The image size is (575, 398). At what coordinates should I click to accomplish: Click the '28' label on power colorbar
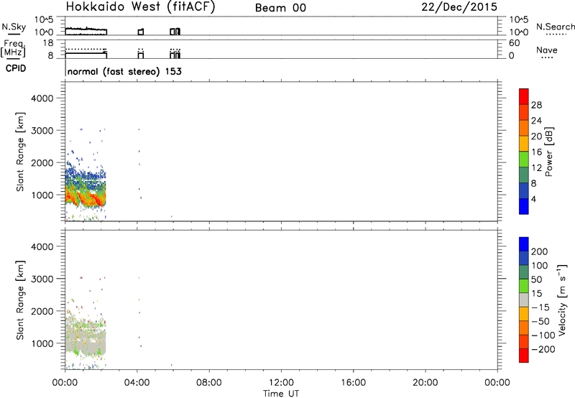[x=536, y=105]
